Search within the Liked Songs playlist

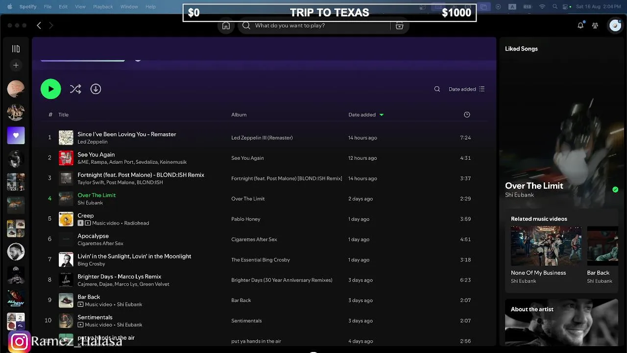437,89
